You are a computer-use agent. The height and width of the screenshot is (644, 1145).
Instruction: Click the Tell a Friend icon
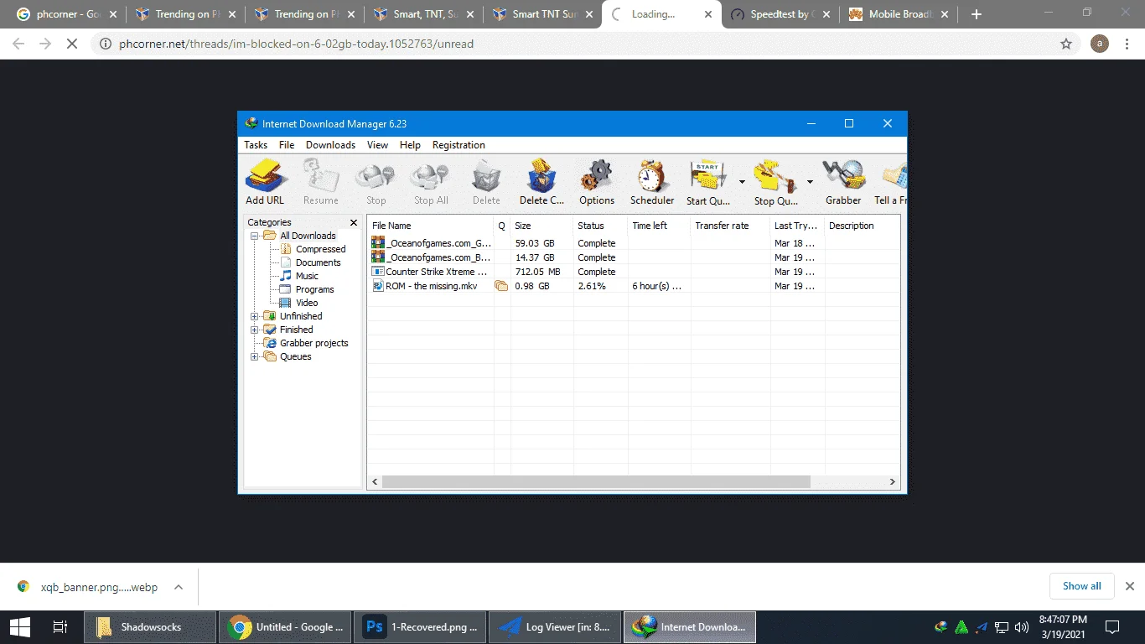891,183
